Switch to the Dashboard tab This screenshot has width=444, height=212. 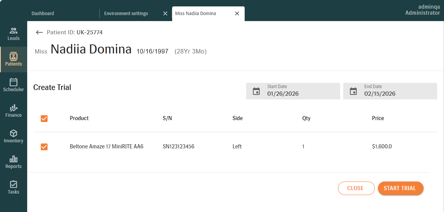point(43,14)
